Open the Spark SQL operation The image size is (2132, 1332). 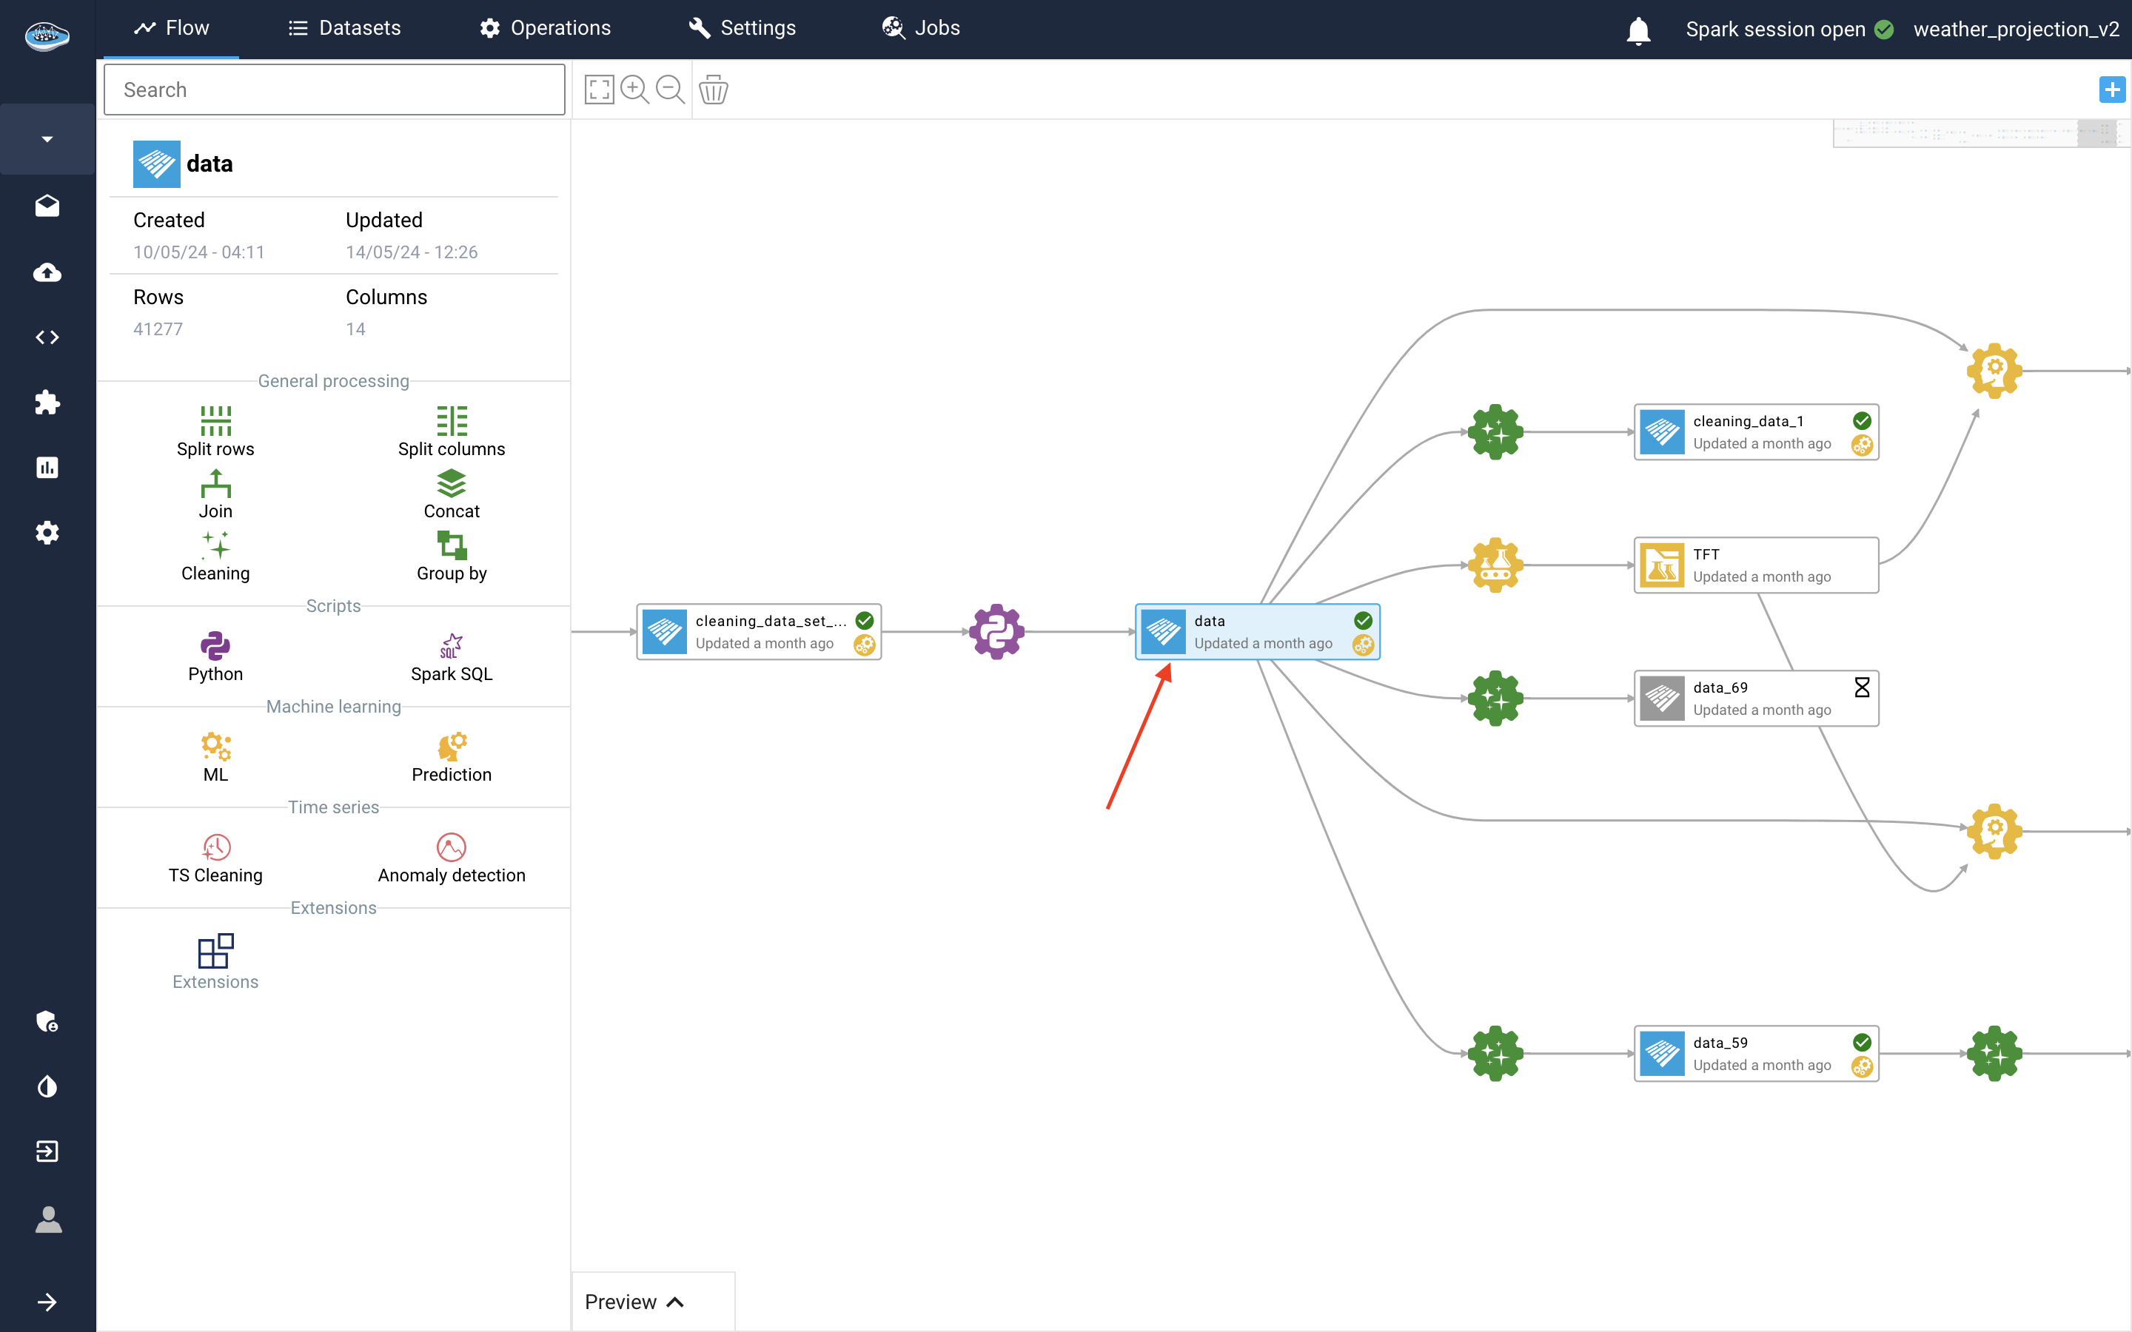[451, 656]
